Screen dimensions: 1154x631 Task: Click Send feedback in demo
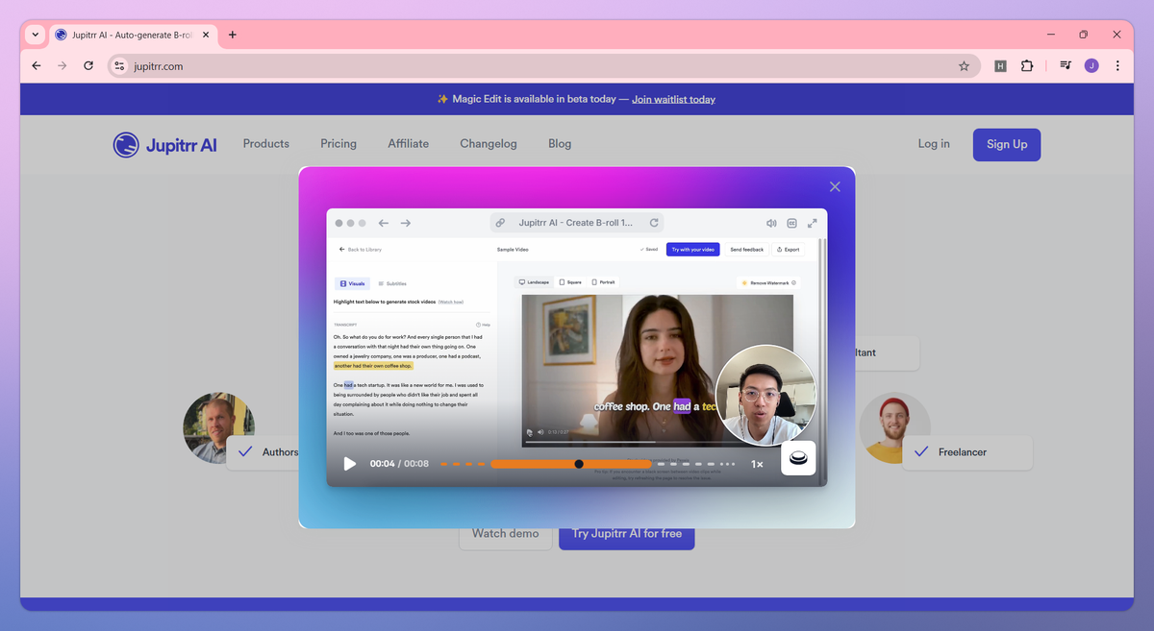pos(746,250)
